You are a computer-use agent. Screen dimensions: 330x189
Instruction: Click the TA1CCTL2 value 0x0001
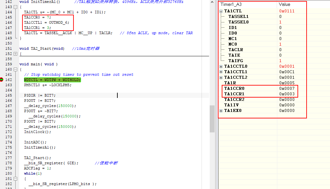click(x=287, y=77)
